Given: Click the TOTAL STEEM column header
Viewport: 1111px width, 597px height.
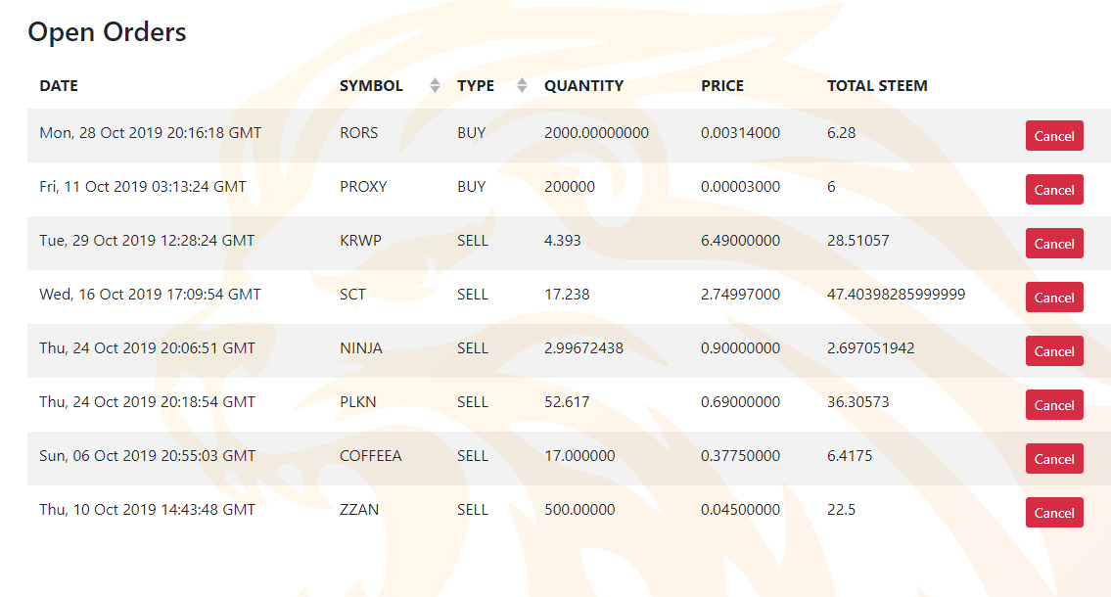Looking at the screenshot, I should [x=877, y=86].
